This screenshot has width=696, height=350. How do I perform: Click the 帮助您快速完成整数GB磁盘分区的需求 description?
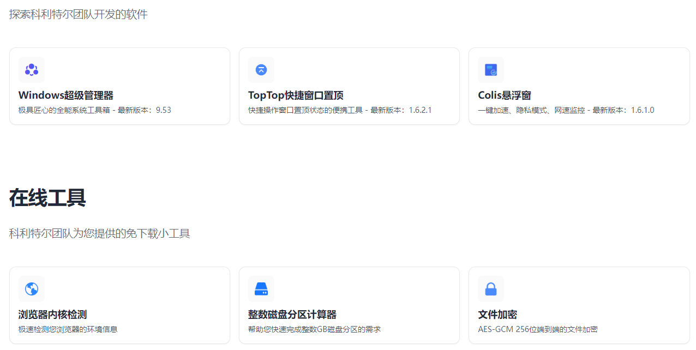(x=315, y=329)
